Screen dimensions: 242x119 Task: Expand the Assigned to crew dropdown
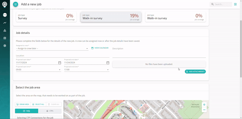pos(52,48)
